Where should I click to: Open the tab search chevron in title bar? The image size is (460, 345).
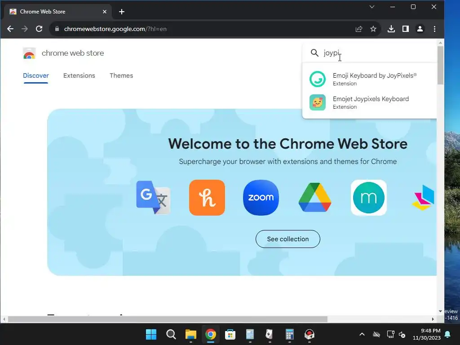(x=372, y=7)
